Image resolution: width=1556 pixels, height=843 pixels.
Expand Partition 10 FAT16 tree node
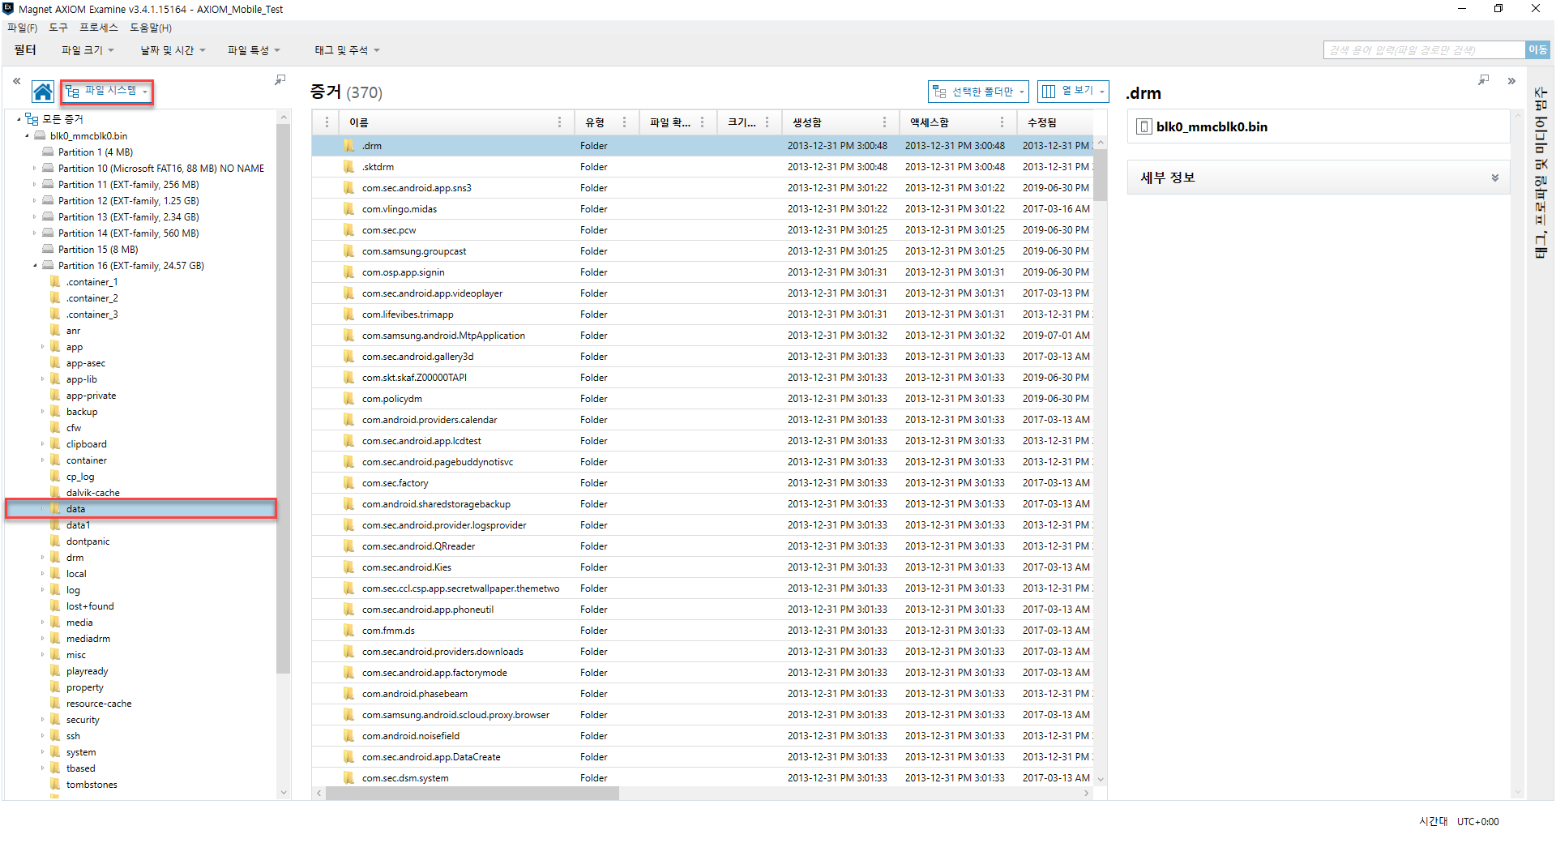[x=35, y=168]
